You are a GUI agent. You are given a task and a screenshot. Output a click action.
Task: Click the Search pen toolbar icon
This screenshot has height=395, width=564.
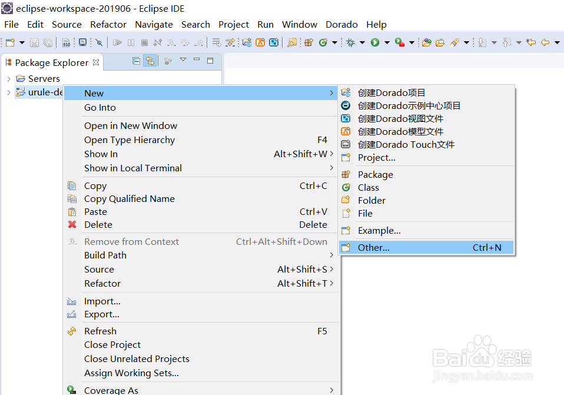coord(454,42)
